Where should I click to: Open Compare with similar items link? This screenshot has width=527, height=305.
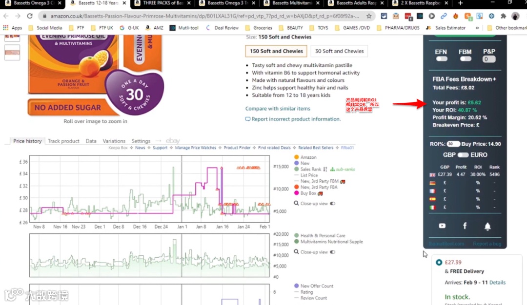pos(278,108)
